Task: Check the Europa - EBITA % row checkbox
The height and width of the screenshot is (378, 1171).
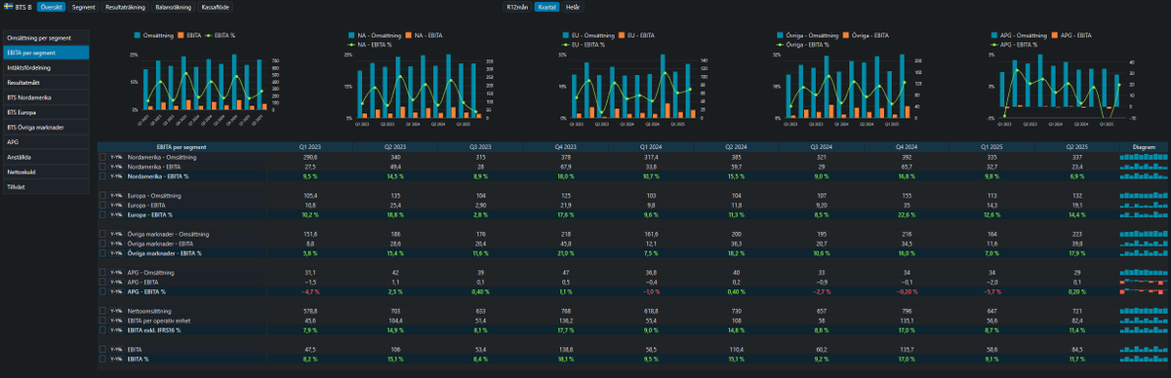Action: pos(102,213)
